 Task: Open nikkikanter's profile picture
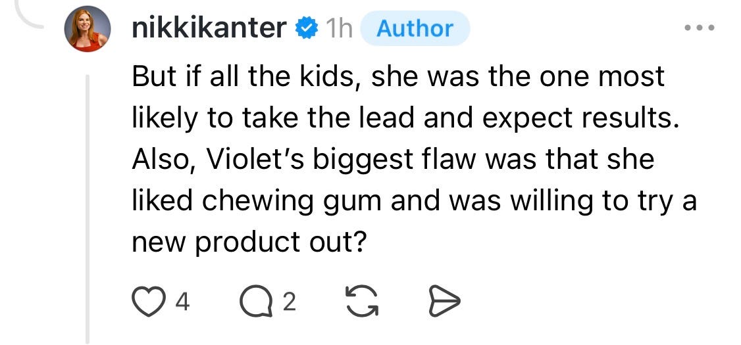coord(88,29)
